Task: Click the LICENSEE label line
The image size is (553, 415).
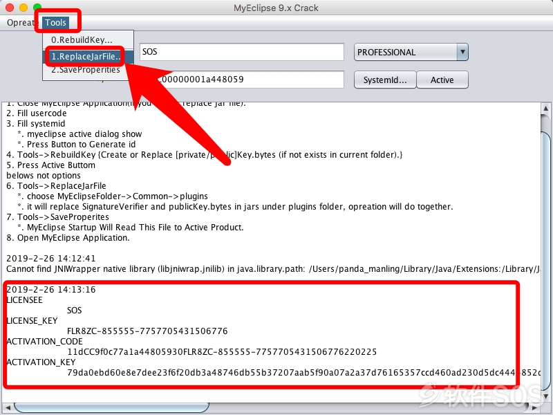Action: [x=25, y=300]
